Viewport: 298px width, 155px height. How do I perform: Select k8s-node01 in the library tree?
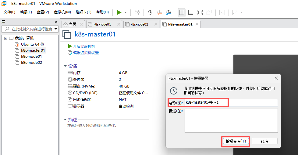point(31,57)
